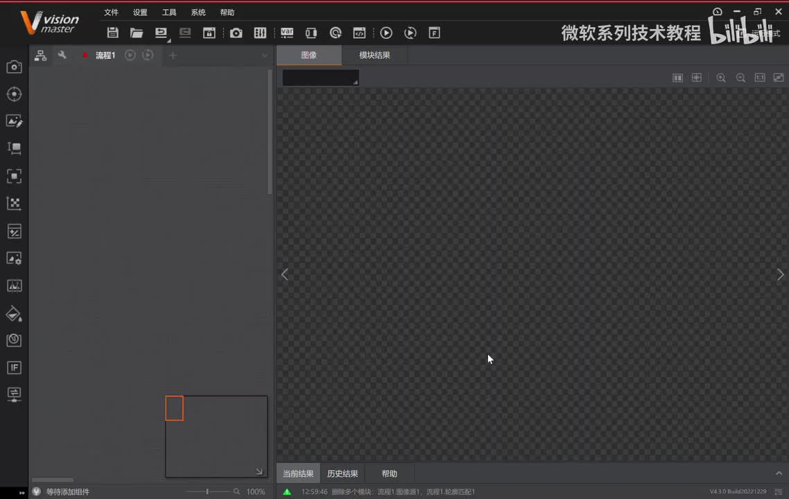Open the global script toolbar icon
The image size is (789, 499).
coord(359,33)
